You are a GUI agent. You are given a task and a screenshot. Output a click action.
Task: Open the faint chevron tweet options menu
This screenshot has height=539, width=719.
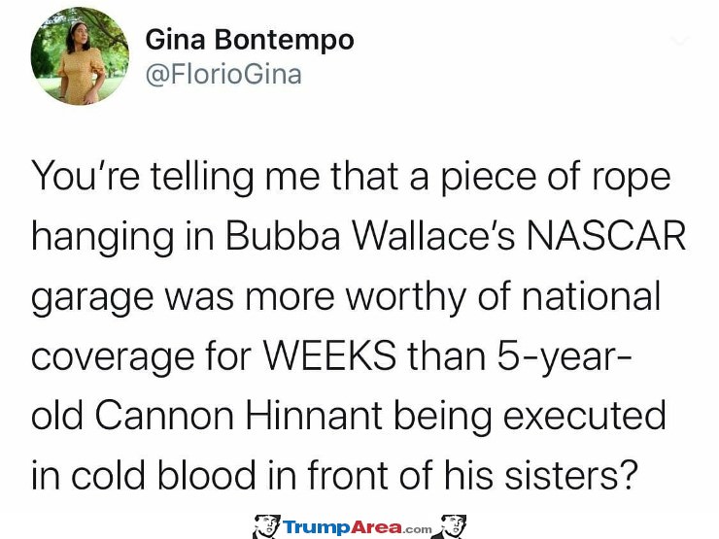[x=681, y=41]
